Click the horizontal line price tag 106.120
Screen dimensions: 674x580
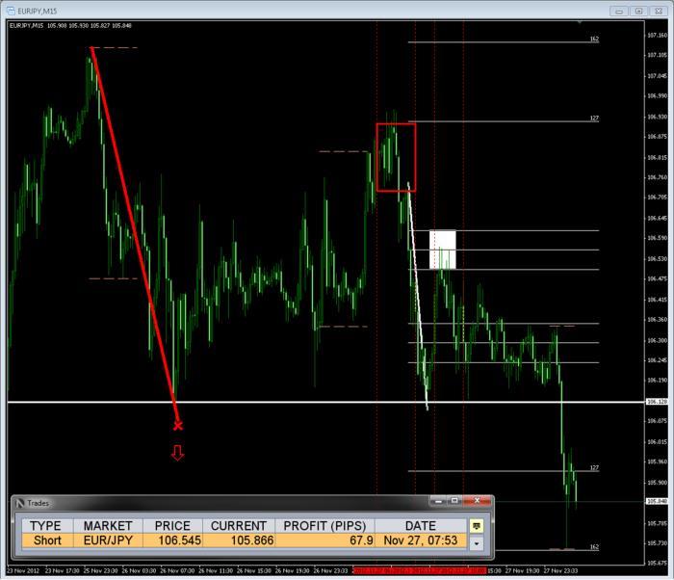658,402
